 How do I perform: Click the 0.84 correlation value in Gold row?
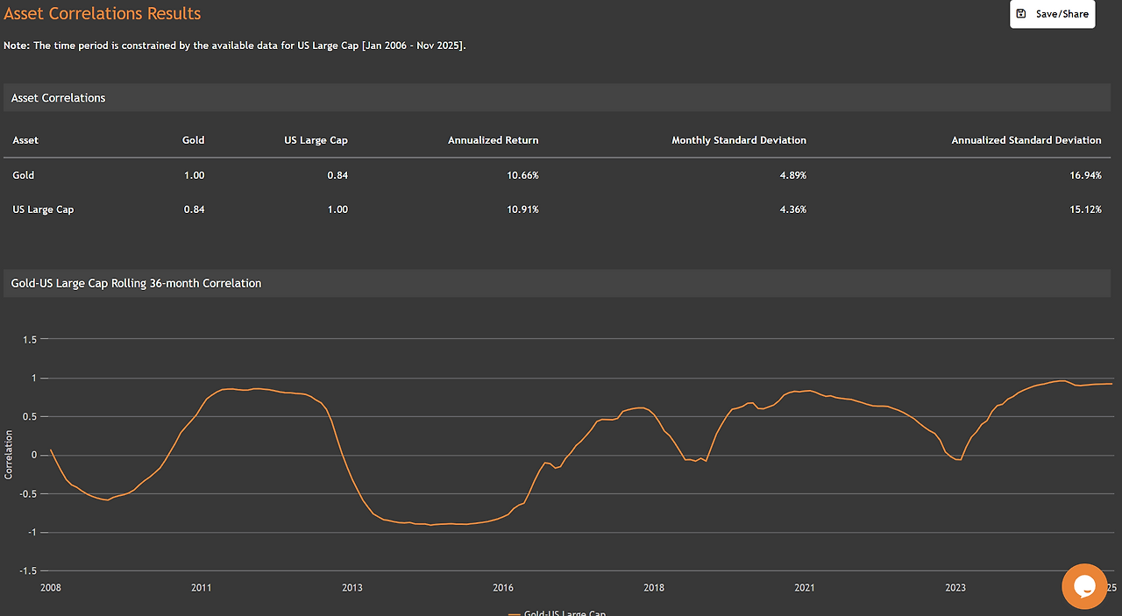click(337, 175)
